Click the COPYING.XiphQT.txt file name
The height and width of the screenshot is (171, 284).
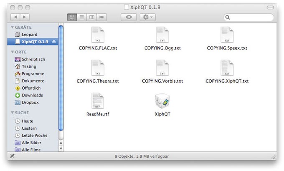click(x=227, y=81)
